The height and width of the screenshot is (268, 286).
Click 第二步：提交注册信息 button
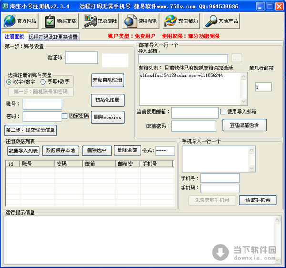(x=31, y=130)
